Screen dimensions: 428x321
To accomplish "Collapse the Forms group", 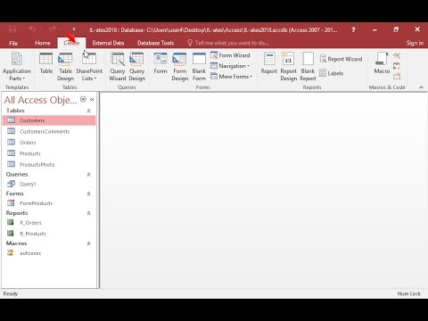I will pyautogui.click(x=88, y=193).
